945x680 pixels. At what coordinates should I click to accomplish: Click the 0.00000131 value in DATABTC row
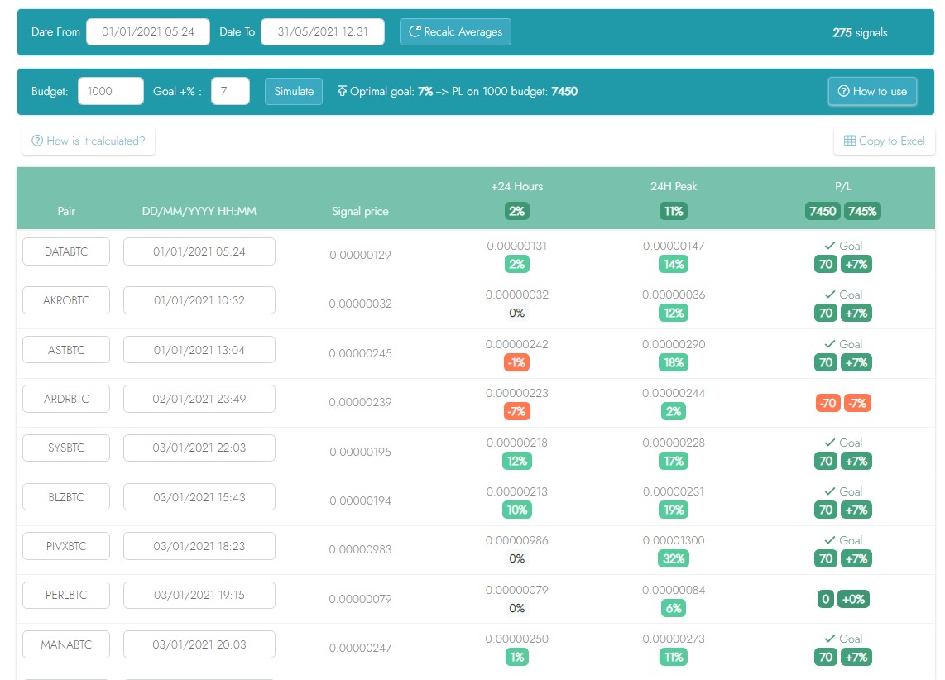point(517,246)
